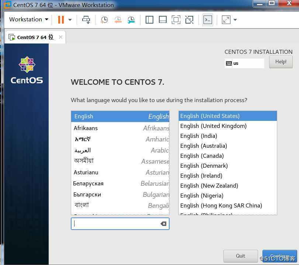Show or hide the library sidebar
Screen dimensions: 299x265
point(149,20)
